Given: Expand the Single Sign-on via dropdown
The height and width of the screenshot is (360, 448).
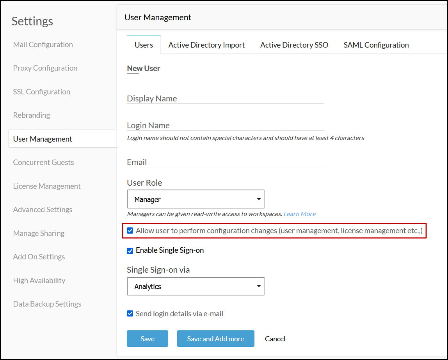Looking at the screenshot, I should pyautogui.click(x=196, y=286).
